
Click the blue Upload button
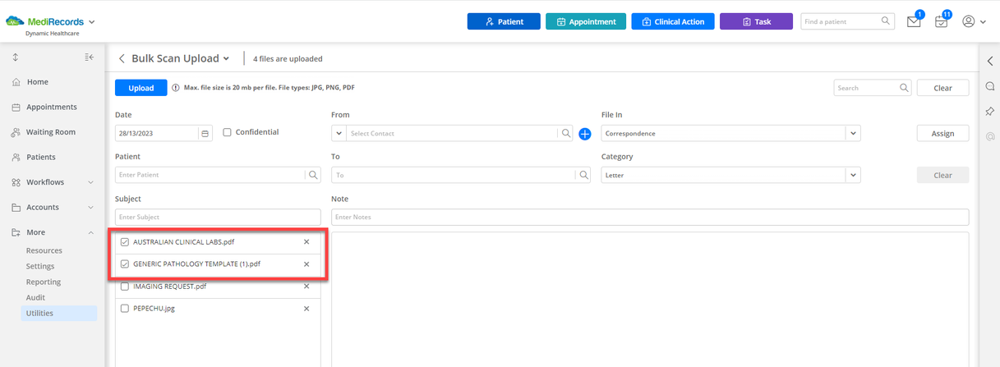pos(141,88)
